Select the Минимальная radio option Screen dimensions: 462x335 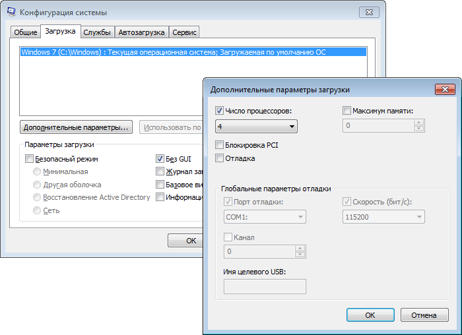pos(37,171)
